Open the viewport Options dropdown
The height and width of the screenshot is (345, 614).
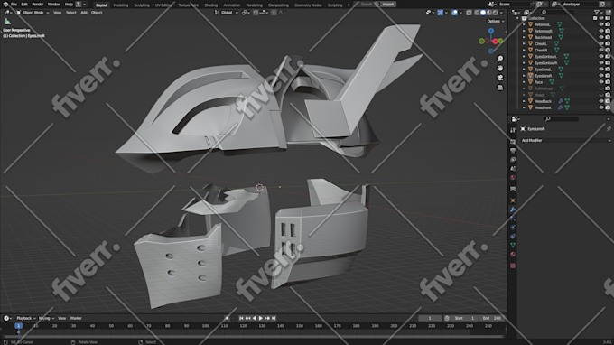(x=496, y=21)
